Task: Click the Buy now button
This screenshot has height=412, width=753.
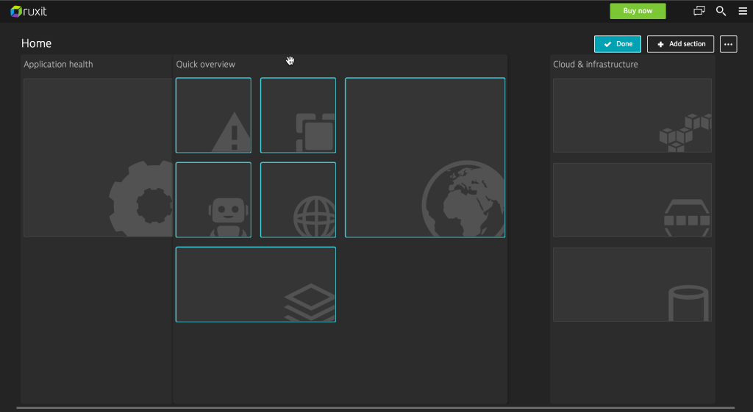Action: 638,11
